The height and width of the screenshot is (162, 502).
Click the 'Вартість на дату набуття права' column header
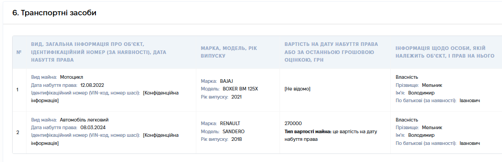[x=331, y=52]
